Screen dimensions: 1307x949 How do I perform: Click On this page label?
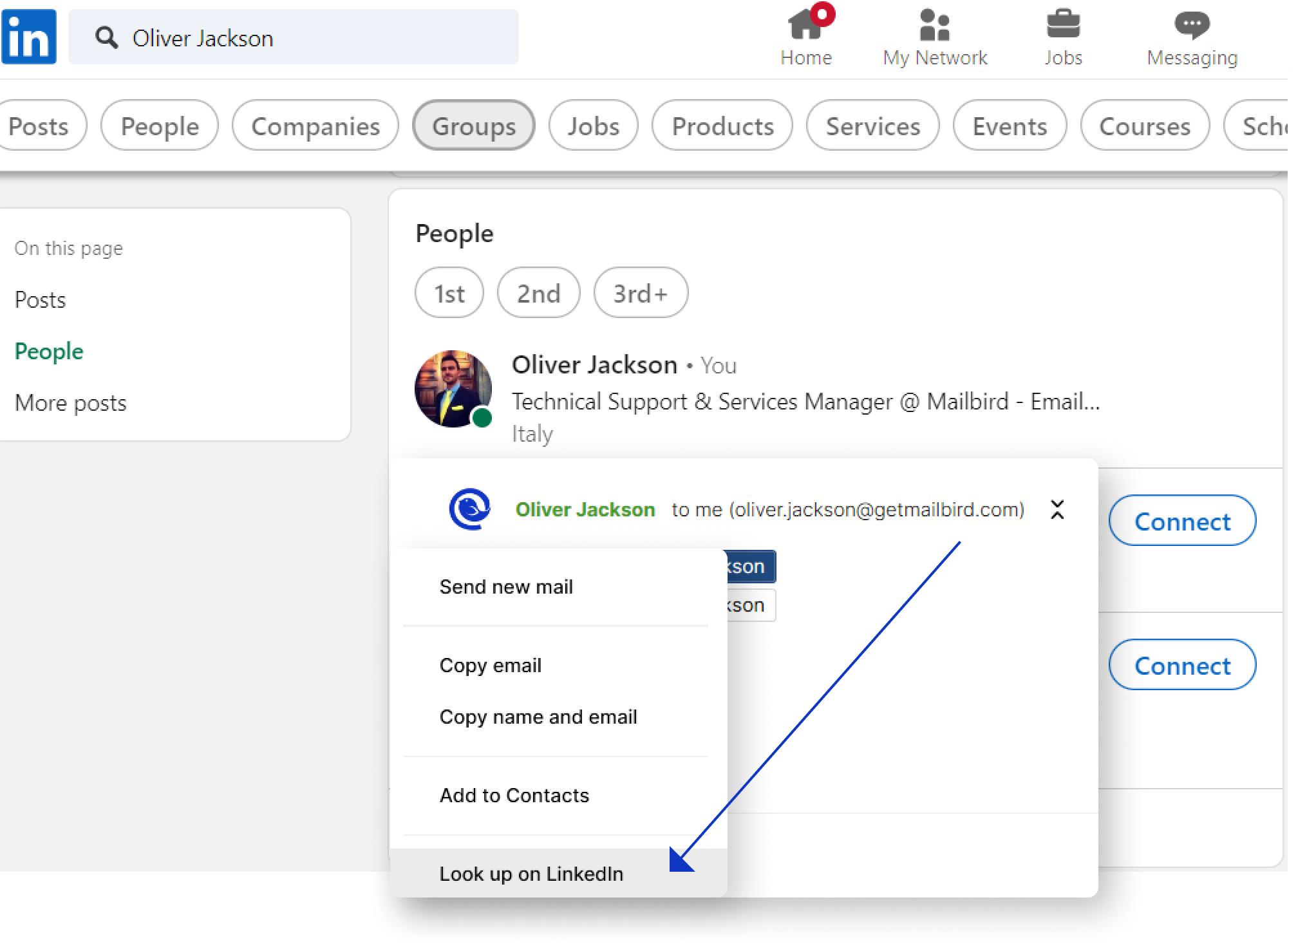(x=69, y=249)
